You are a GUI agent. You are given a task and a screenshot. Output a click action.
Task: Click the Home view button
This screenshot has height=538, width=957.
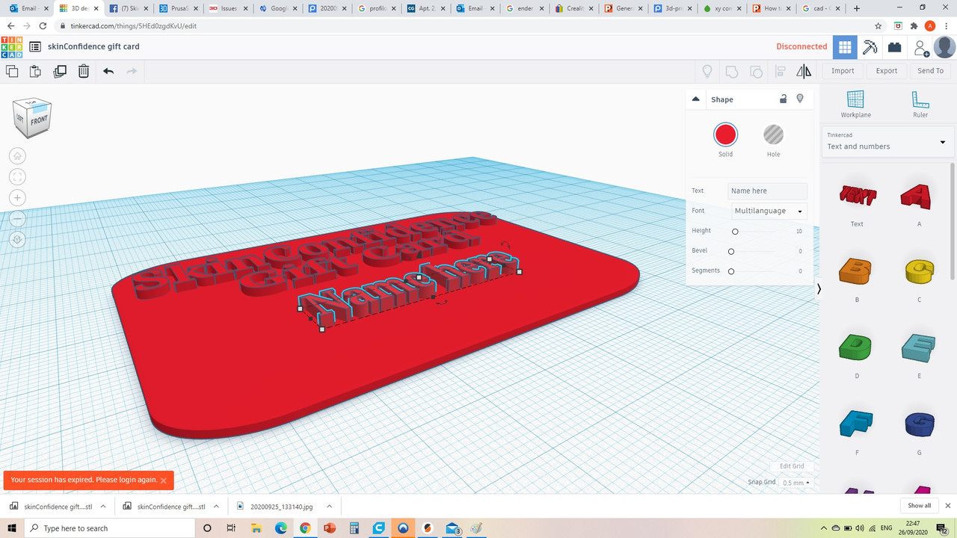(18, 156)
